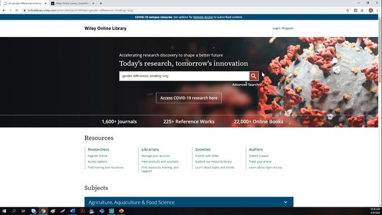Open Advanced Search link
This screenshot has width=382, height=215.
245,85
